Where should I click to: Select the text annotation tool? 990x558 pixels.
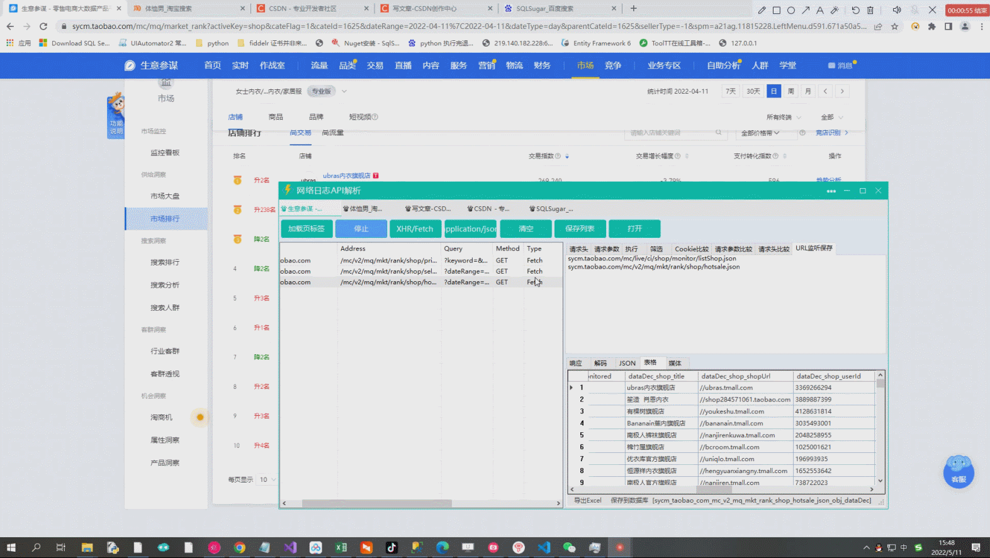point(820,10)
